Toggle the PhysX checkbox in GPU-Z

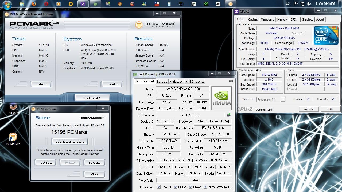[x=191, y=187]
